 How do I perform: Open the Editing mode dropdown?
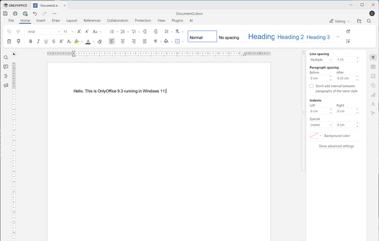point(339,21)
